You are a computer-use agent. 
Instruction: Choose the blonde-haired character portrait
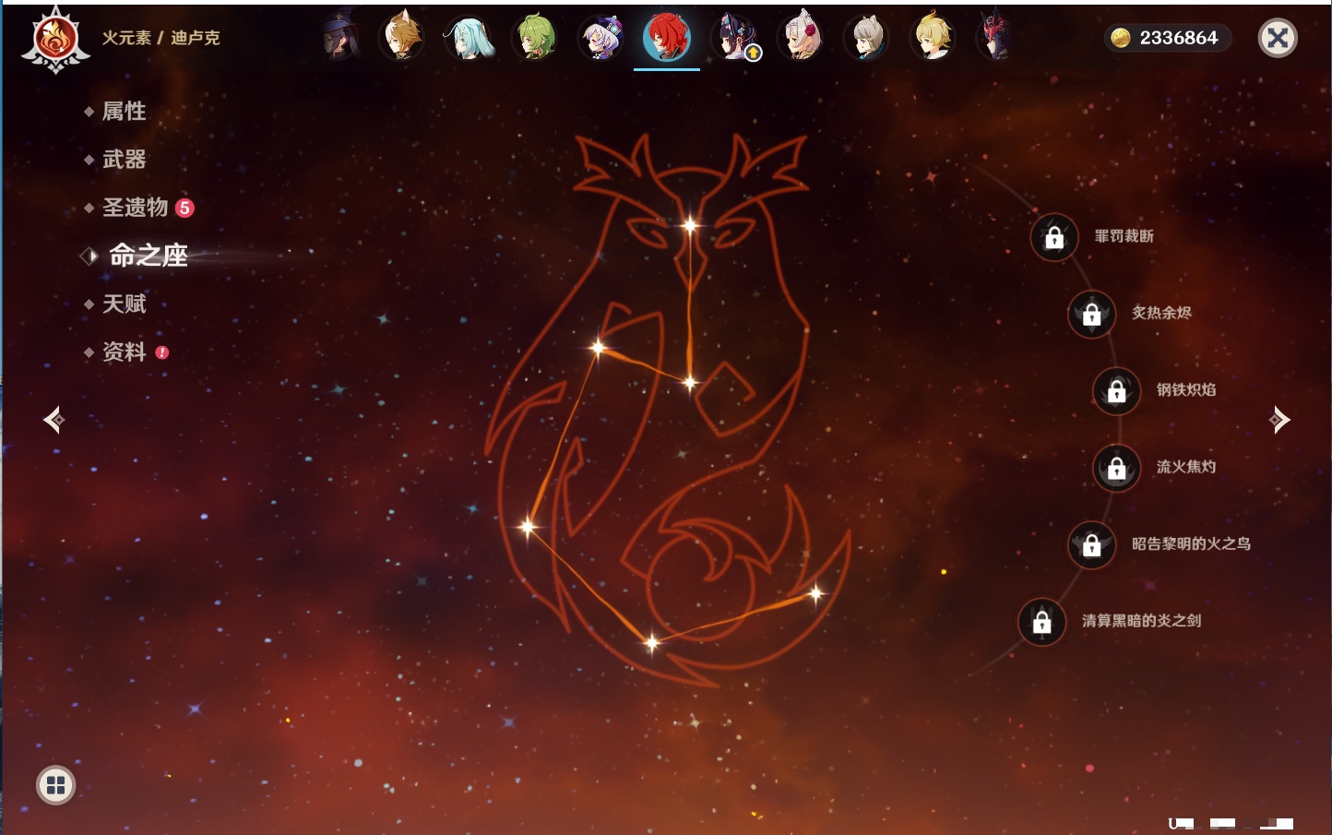(x=933, y=38)
